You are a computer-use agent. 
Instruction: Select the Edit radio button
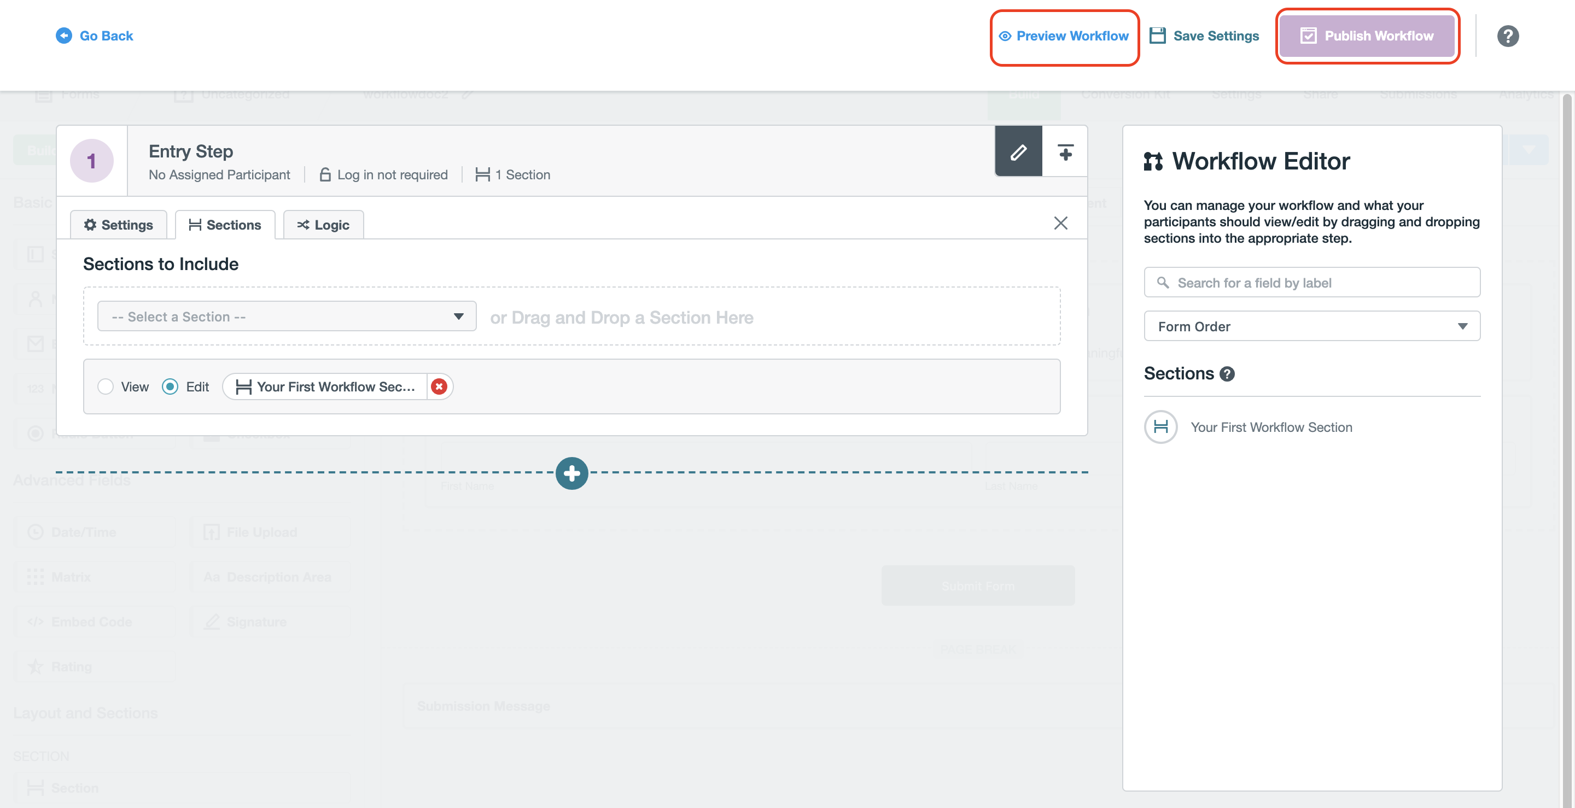pos(170,387)
